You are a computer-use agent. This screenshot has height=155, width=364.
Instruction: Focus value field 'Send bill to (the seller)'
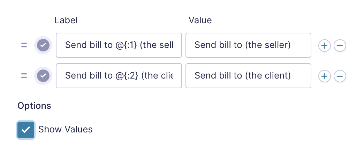tap(248, 45)
